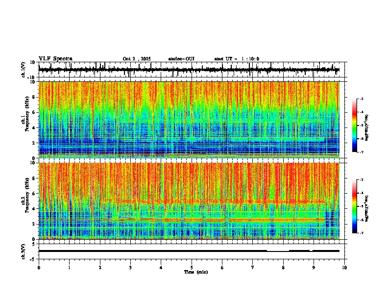Click the ch.1 colorbar log(PSD) units label
The image size is (388, 300).
coord(366,128)
